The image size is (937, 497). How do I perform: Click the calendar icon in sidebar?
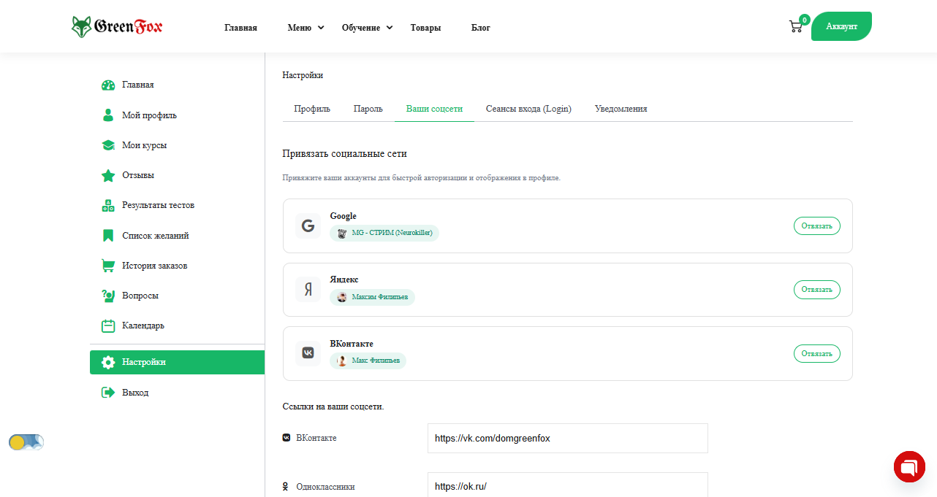click(x=108, y=325)
